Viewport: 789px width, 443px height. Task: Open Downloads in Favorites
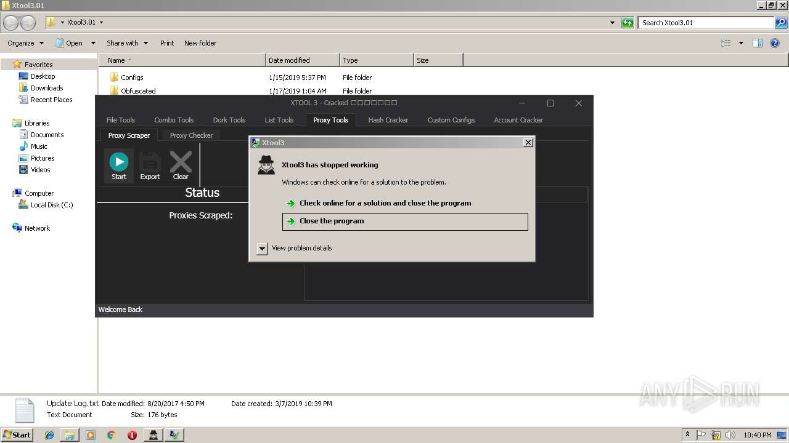tap(41, 88)
